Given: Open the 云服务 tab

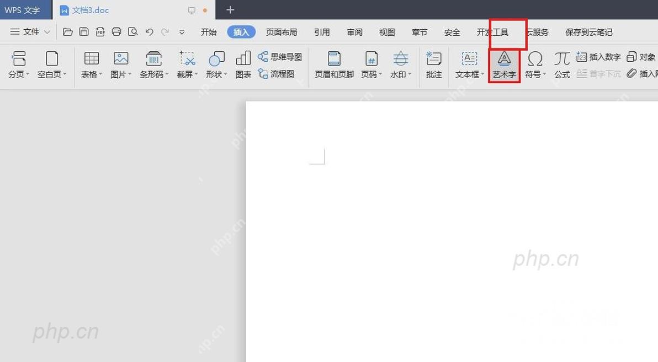Looking at the screenshot, I should click(x=537, y=33).
